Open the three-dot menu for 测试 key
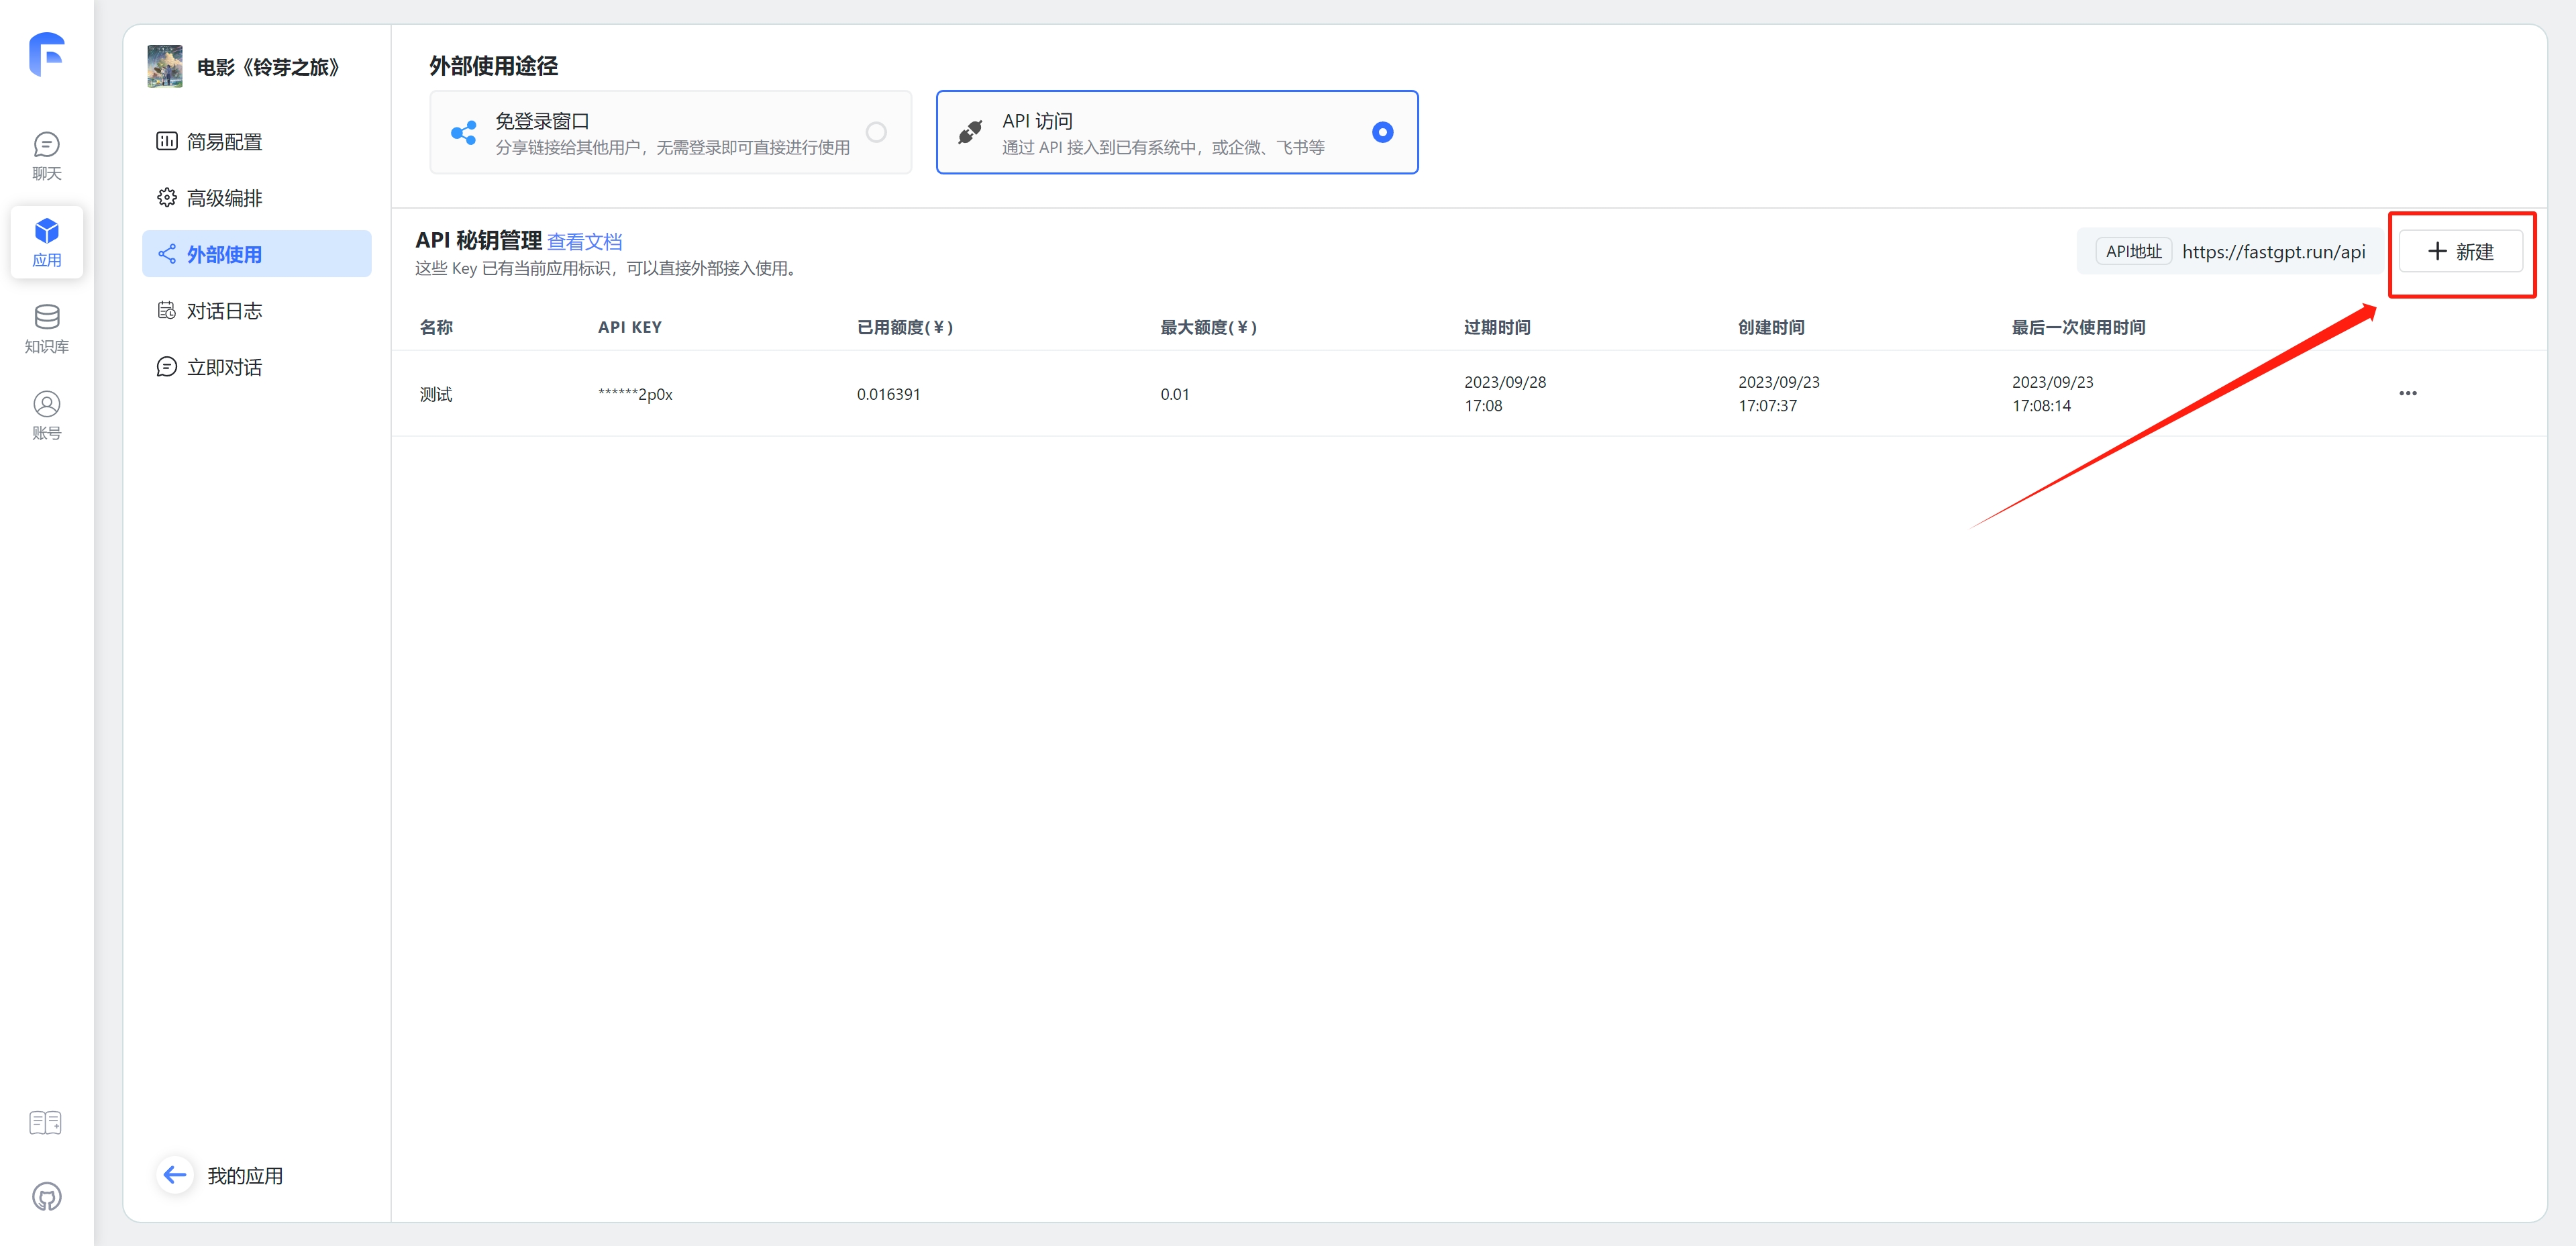 point(2407,393)
